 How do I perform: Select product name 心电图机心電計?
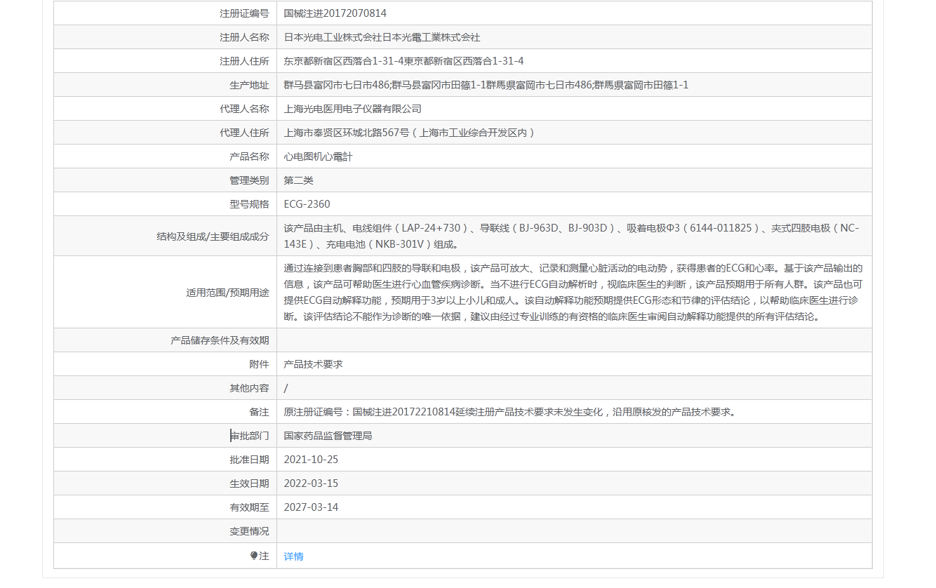(x=318, y=156)
